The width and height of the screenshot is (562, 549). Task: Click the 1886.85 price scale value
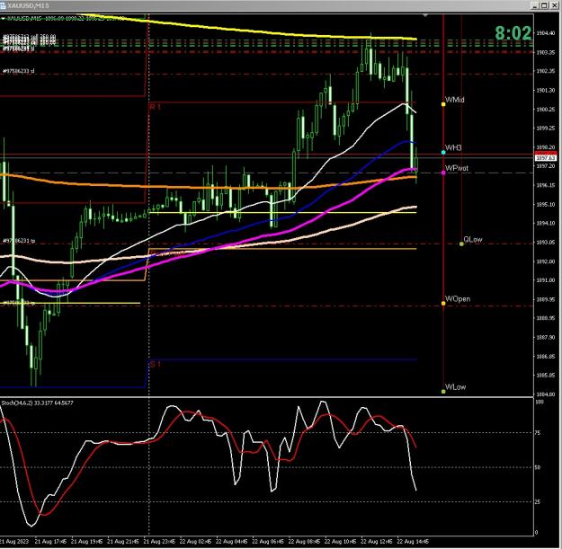tap(546, 357)
